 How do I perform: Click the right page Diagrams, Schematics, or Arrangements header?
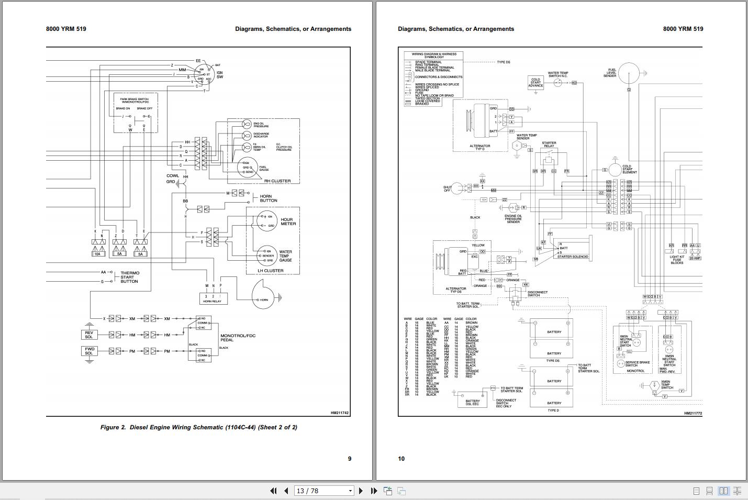tap(456, 29)
